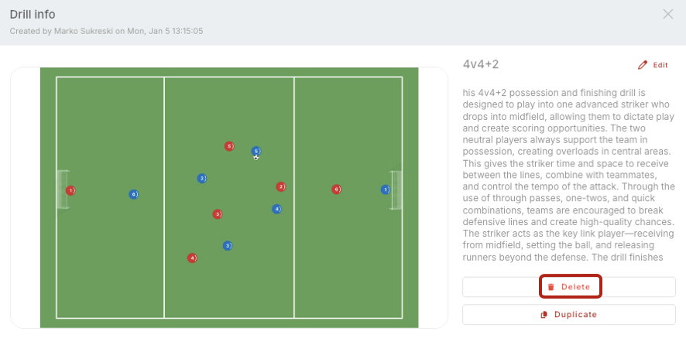Select blue player 5 marker

coord(256,151)
